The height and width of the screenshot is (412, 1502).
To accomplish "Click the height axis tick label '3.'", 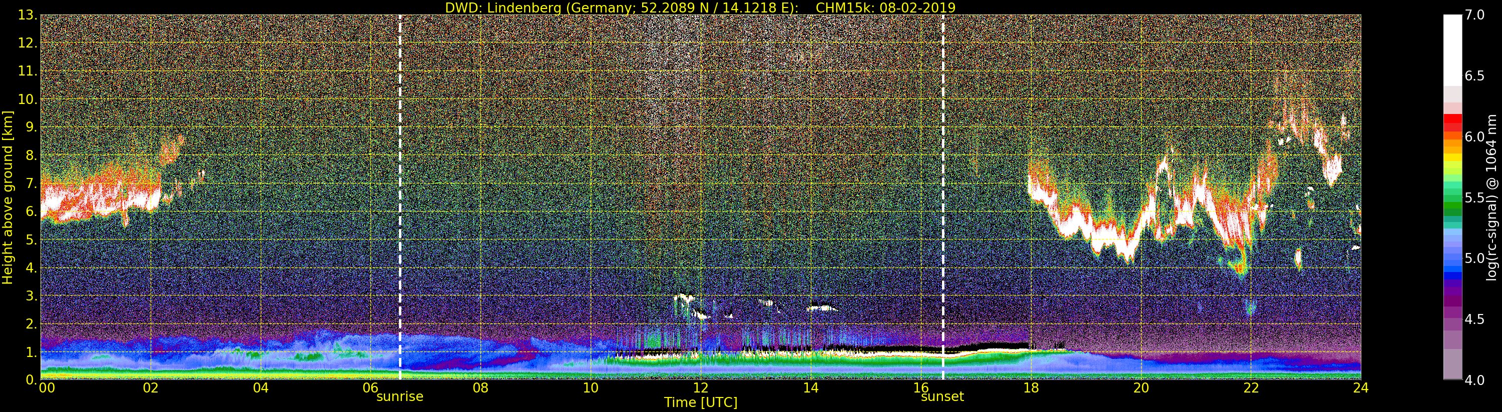I will pyautogui.click(x=31, y=295).
